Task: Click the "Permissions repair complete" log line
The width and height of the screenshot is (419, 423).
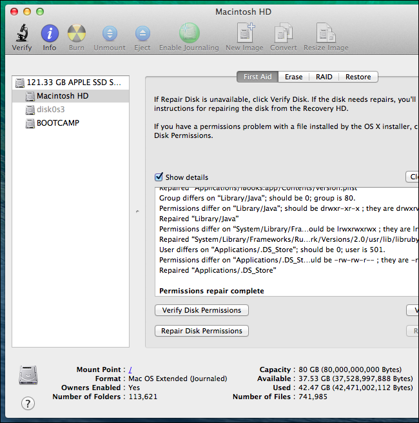Action: 211,291
